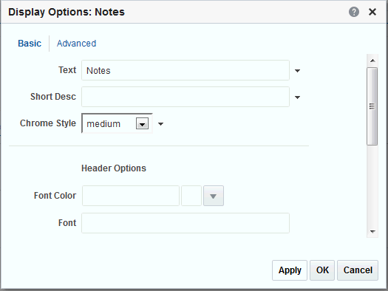The height and width of the screenshot is (291, 388).
Task: Select the Basic tab
Action: [x=30, y=44]
